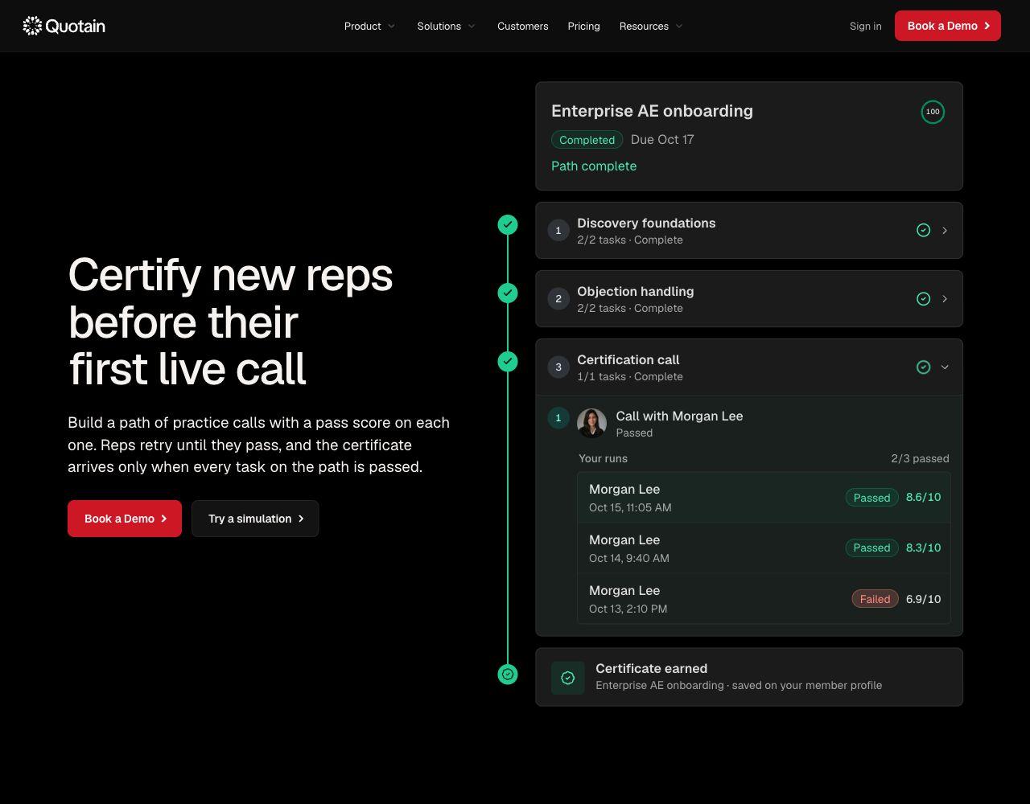Click step number 1 badge for Discovery foundations

[558, 231]
